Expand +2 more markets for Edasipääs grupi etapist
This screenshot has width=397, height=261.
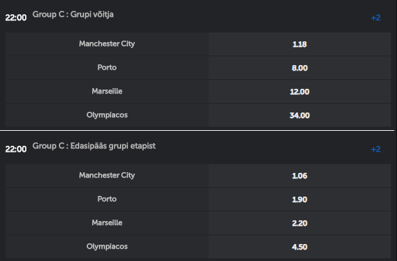[376, 149]
